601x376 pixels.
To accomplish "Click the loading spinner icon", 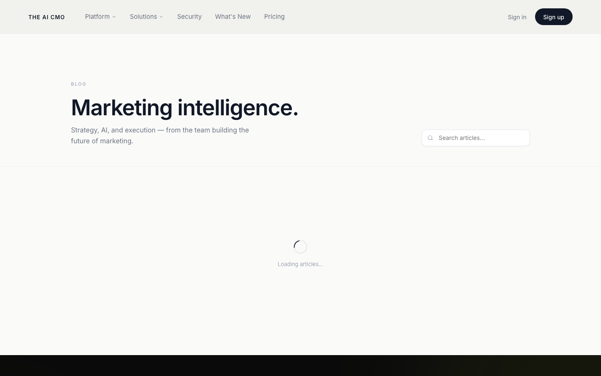I will tap(300, 247).
